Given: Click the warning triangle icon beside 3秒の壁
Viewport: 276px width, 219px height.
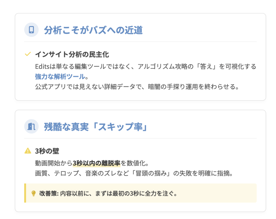Looking at the screenshot, I should pos(27,151).
